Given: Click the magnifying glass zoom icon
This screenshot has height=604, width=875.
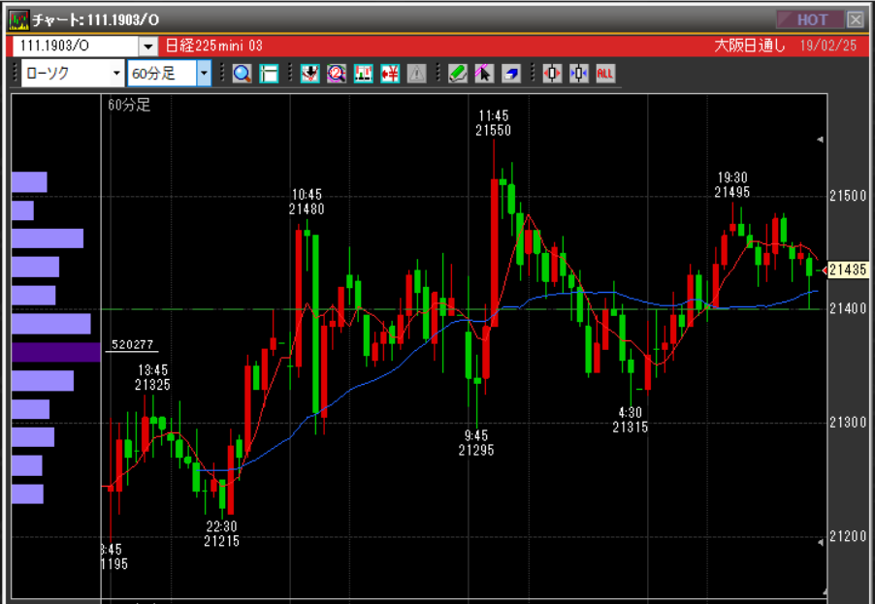Looking at the screenshot, I should coord(243,73).
